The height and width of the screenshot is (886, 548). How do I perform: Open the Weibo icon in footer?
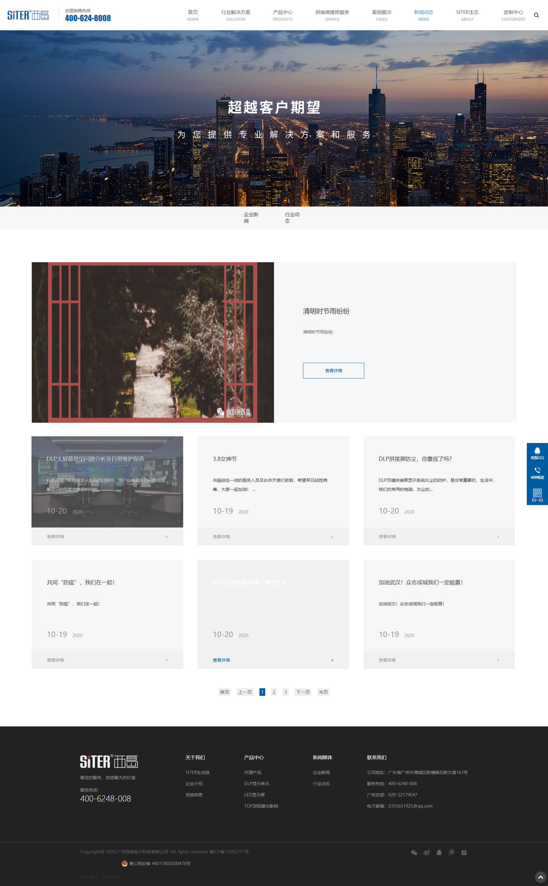pyautogui.click(x=427, y=852)
